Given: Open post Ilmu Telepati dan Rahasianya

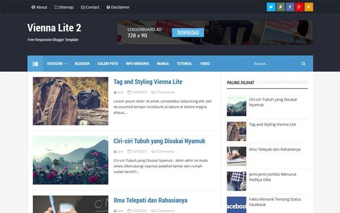Looking at the screenshot, I should click(x=151, y=200).
